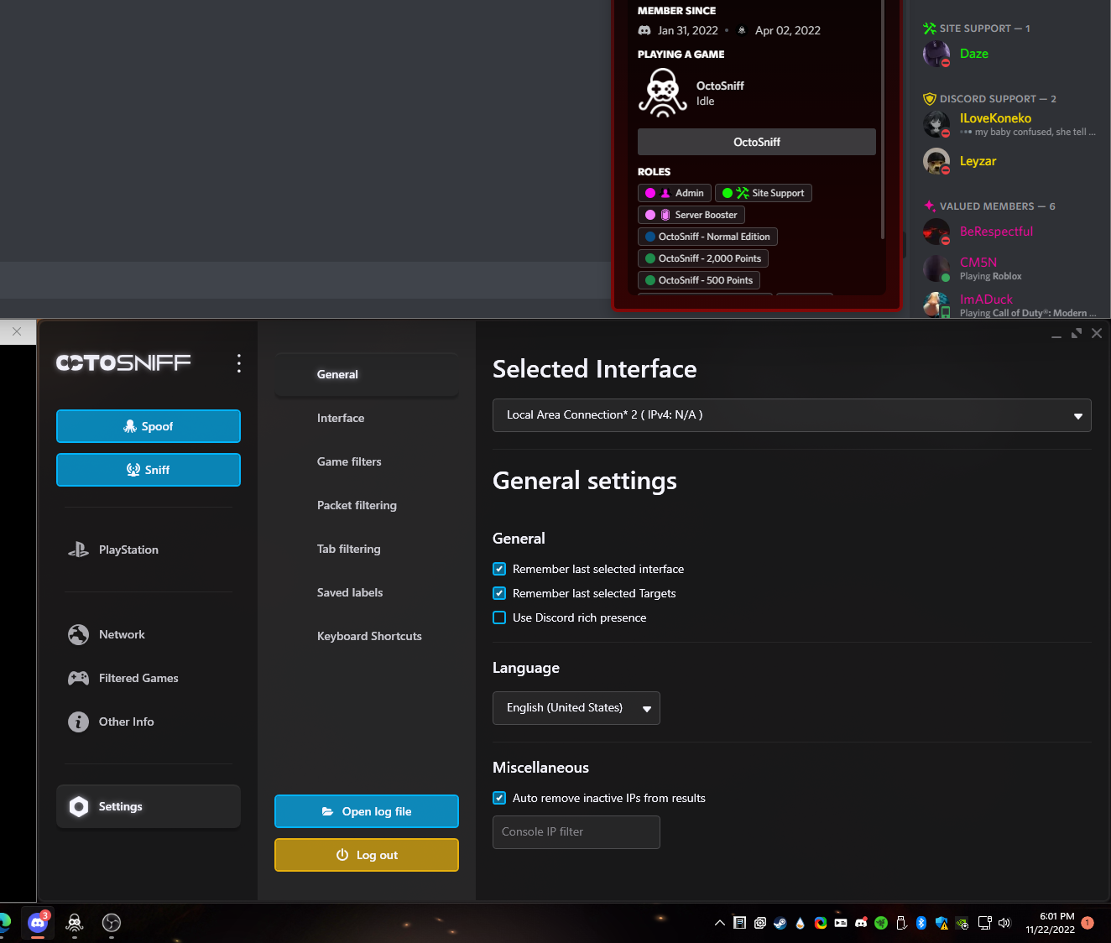The width and height of the screenshot is (1111, 943).
Task: Click the OctoSniff - 500 Points role
Action: (699, 280)
